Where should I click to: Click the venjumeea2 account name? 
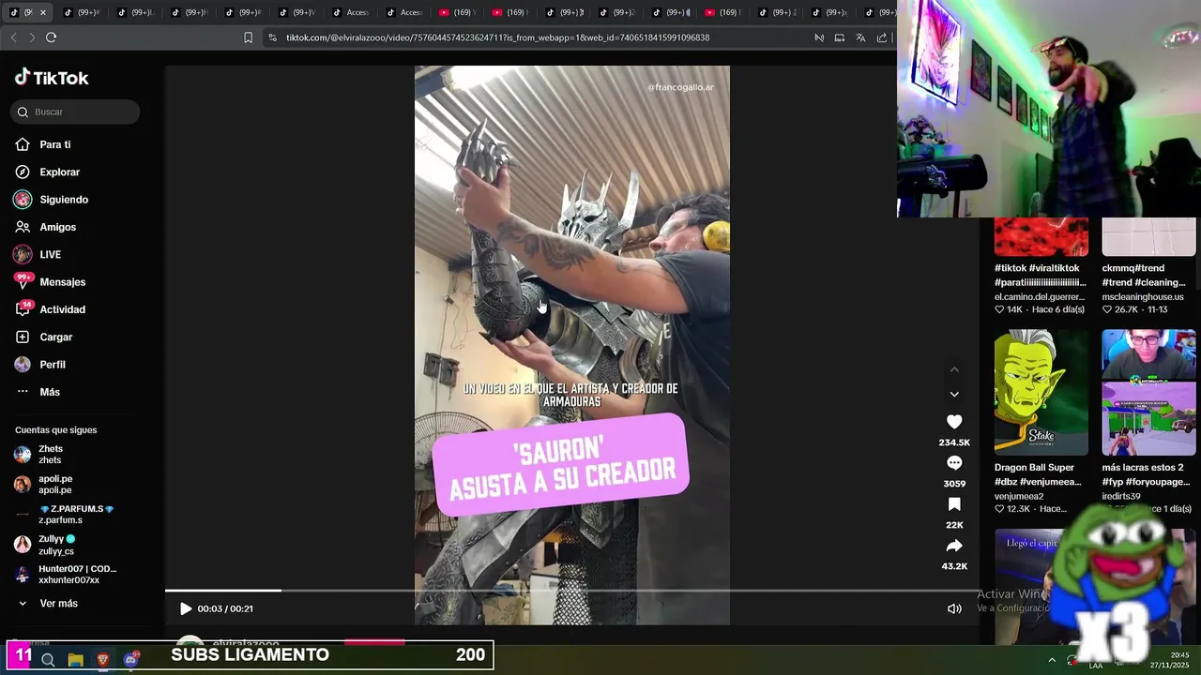coord(1019,496)
